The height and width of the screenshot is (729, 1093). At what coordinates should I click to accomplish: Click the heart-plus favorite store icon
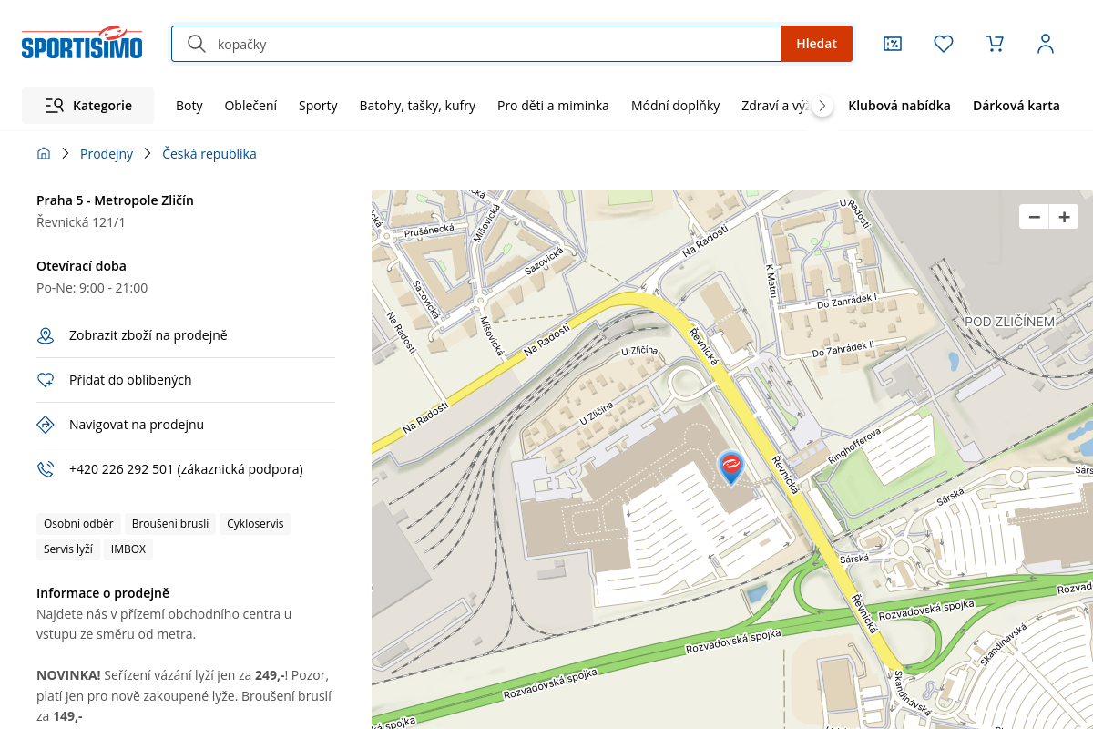pyautogui.click(x=46, y=381)
